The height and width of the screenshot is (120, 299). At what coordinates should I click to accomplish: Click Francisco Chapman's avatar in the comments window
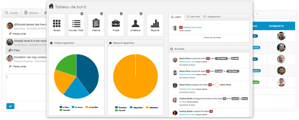pos(10,58)
